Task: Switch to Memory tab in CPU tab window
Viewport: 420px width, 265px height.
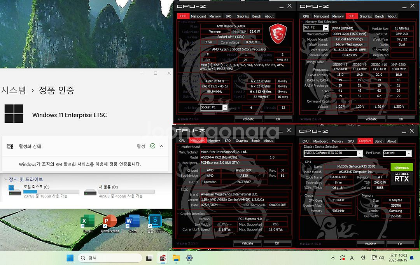Action: tap(215, 16)
